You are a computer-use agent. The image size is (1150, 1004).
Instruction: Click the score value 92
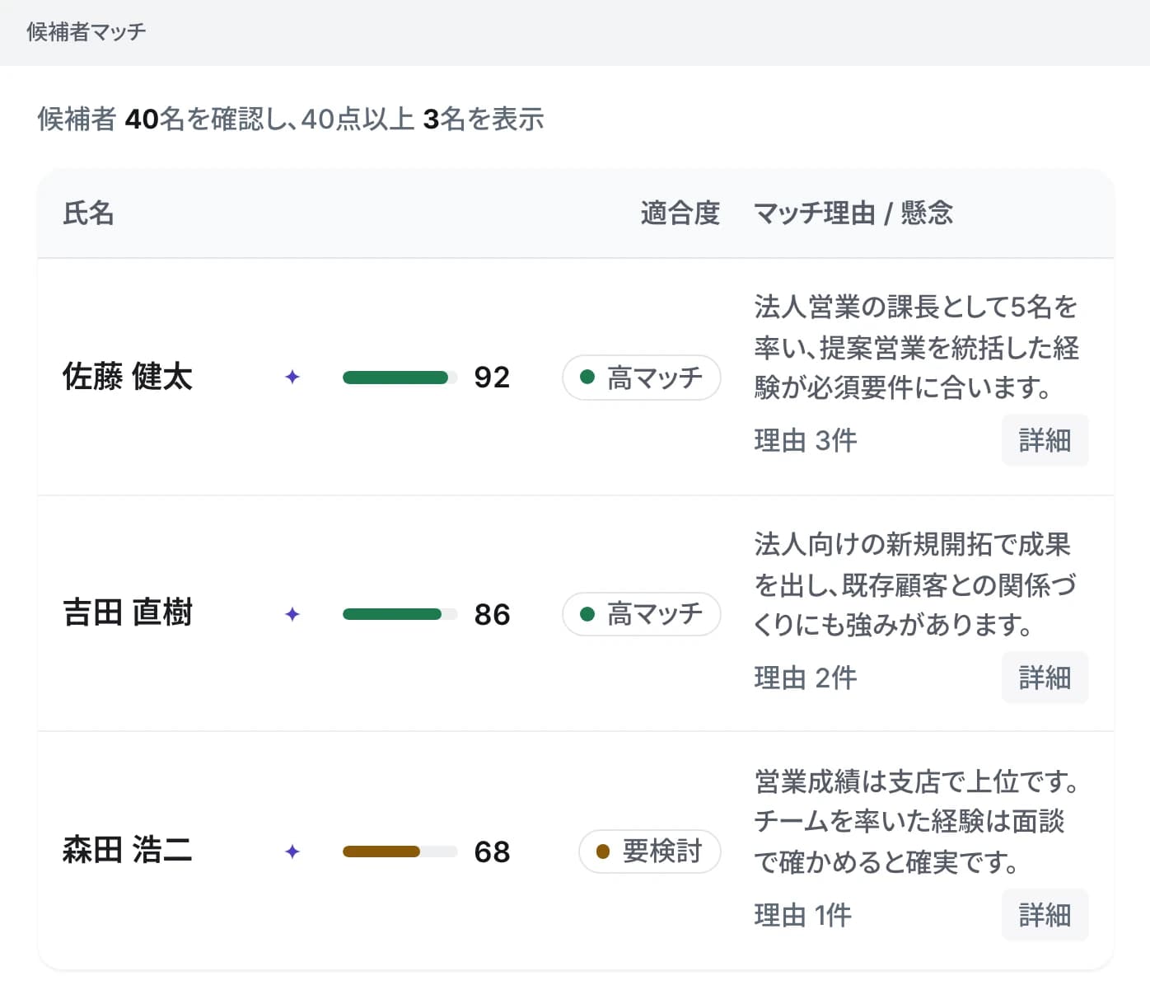(x=492, y=378)
